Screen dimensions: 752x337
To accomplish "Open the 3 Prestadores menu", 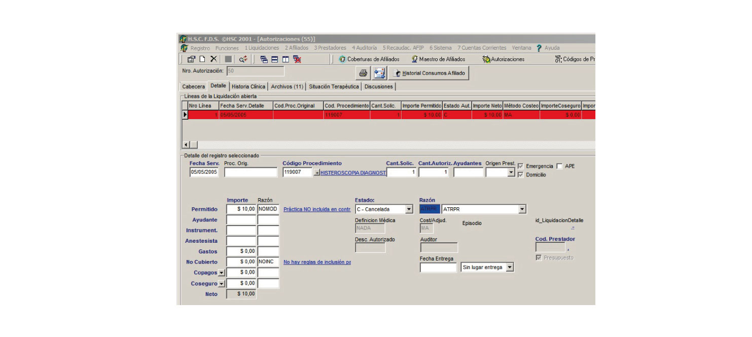I will [330, 48].
